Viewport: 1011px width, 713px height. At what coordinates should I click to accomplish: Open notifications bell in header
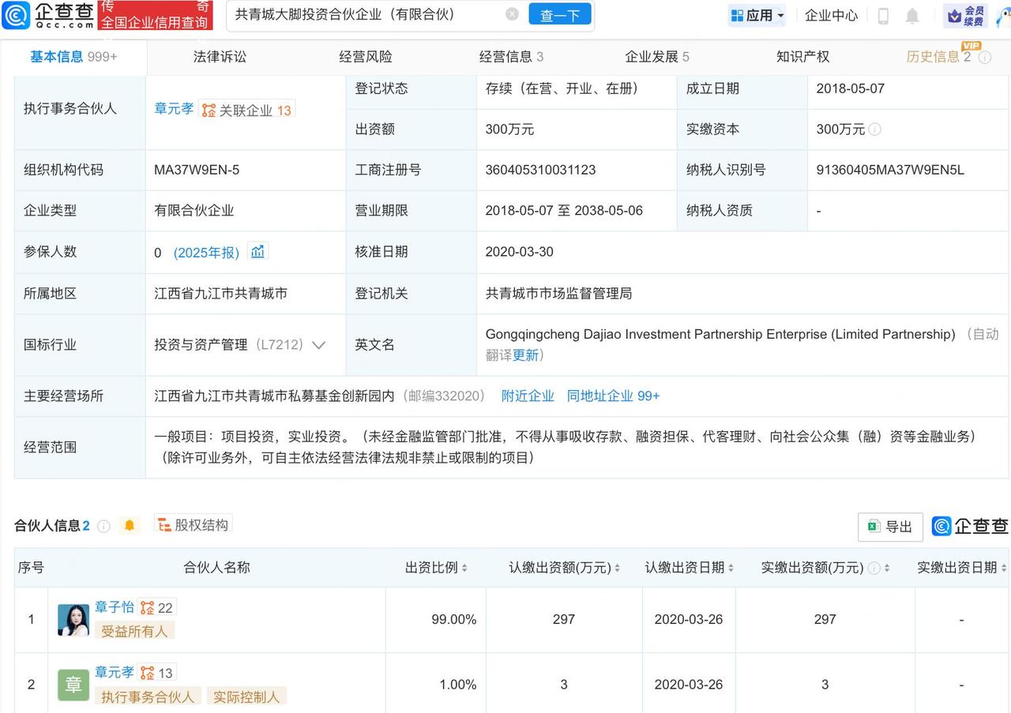[912, 16]
